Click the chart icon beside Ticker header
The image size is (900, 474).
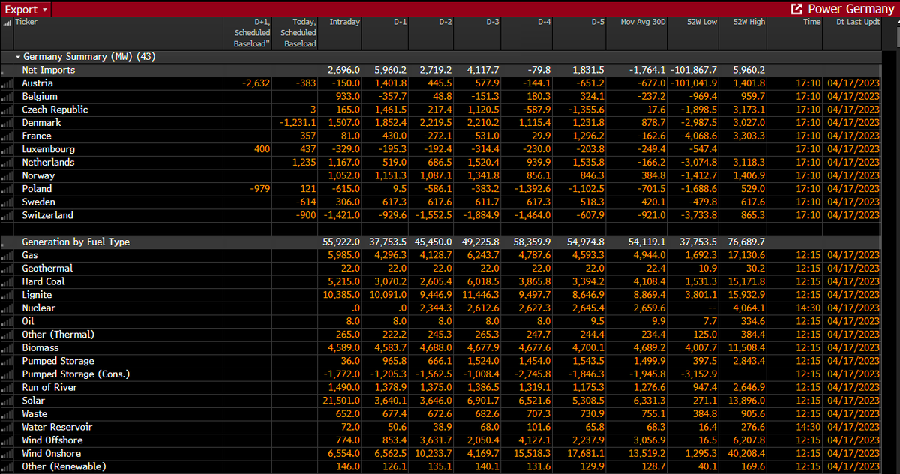point(7,22)
